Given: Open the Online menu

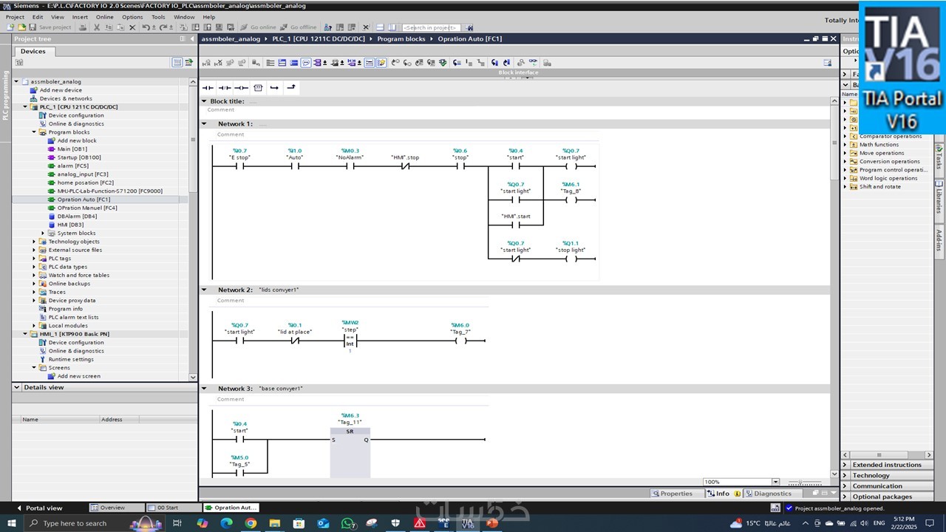Looking at the screenshot, I should click(105, 17).
